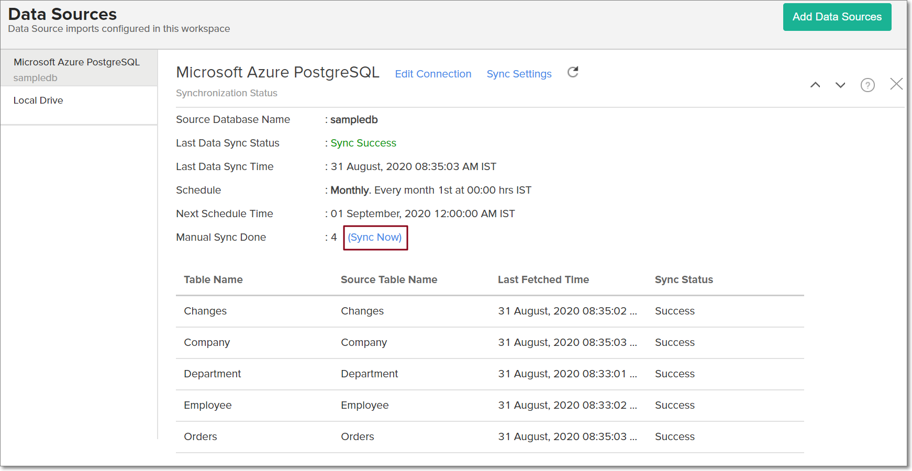Click the Last Fetched Time column header
The image size is (912, 471).
tap(543, 279)
